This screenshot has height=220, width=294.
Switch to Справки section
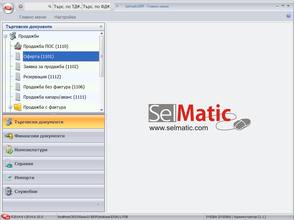[53, 163]
